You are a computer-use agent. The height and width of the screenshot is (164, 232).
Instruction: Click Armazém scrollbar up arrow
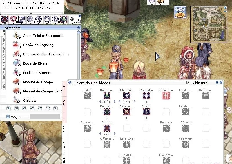pos(79,32)
